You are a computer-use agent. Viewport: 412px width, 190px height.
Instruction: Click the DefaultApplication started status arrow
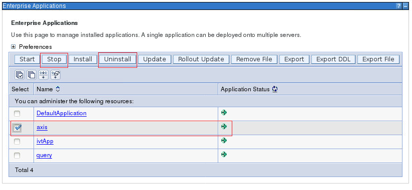[x=224, y=113]
